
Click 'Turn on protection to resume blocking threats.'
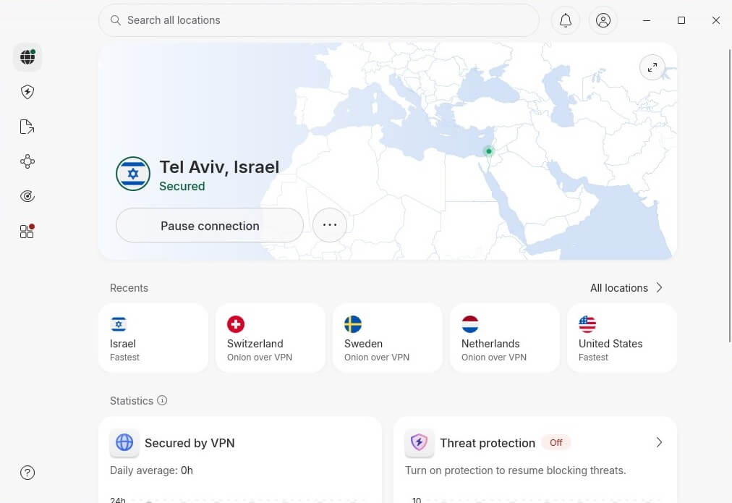[516, 470]
